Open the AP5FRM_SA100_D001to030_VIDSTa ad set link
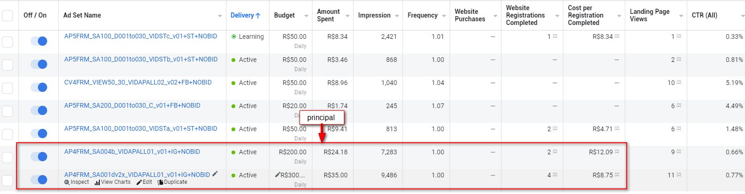745x194 pixels. (140, 129)
